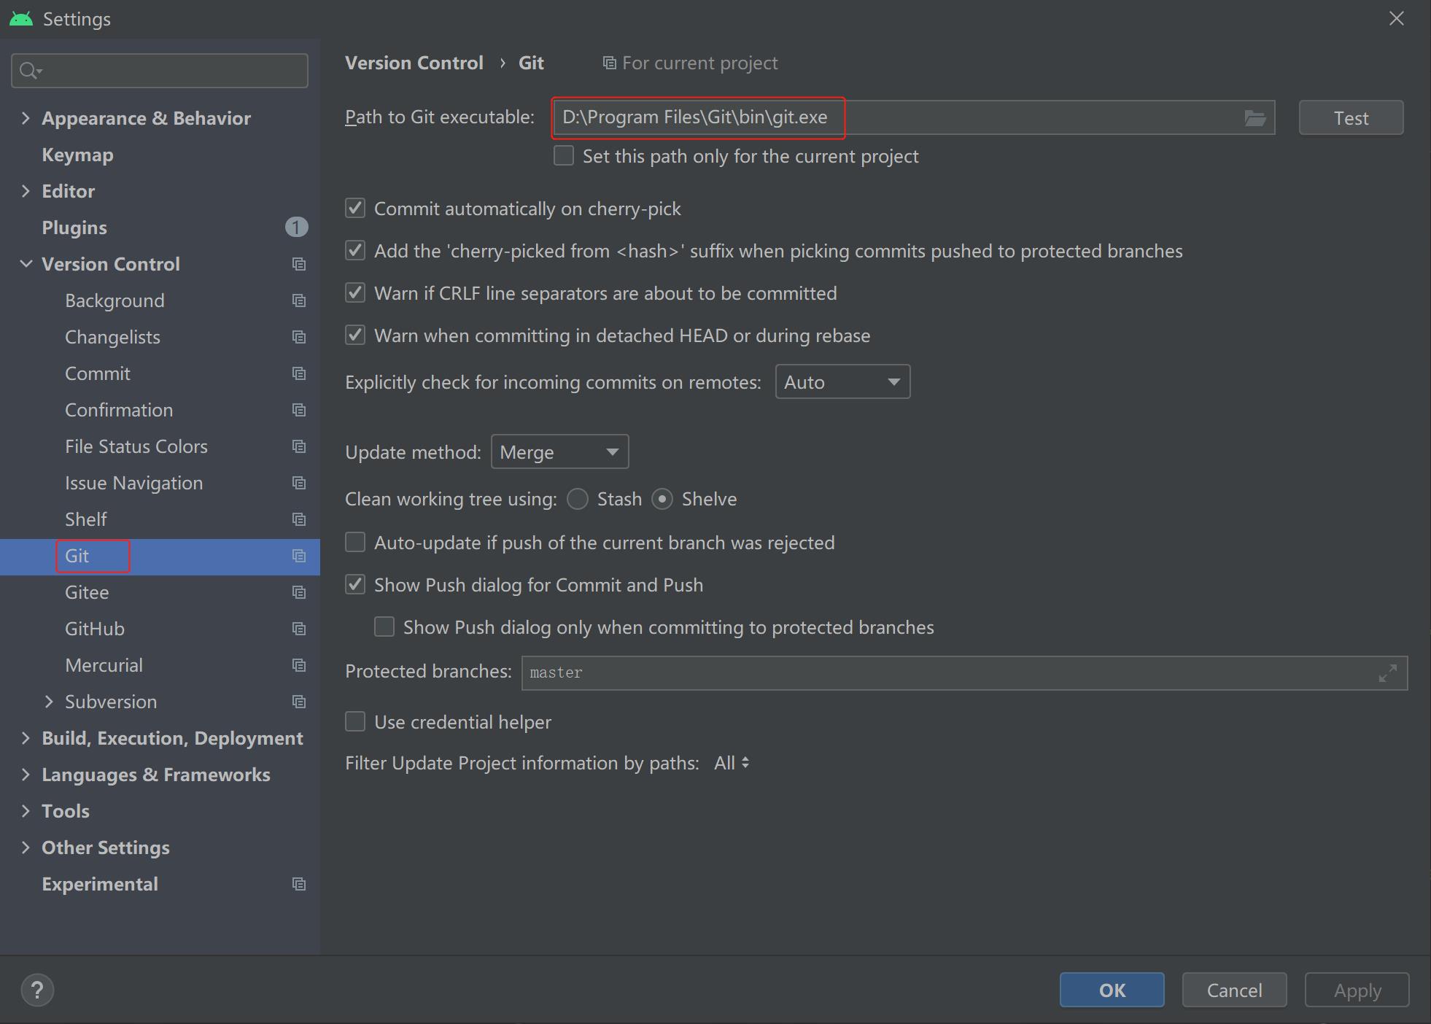Click the project-level icon next to Issue Navigation
Viewport: 1431px width, 1024px height.
[x=299, y=483]
